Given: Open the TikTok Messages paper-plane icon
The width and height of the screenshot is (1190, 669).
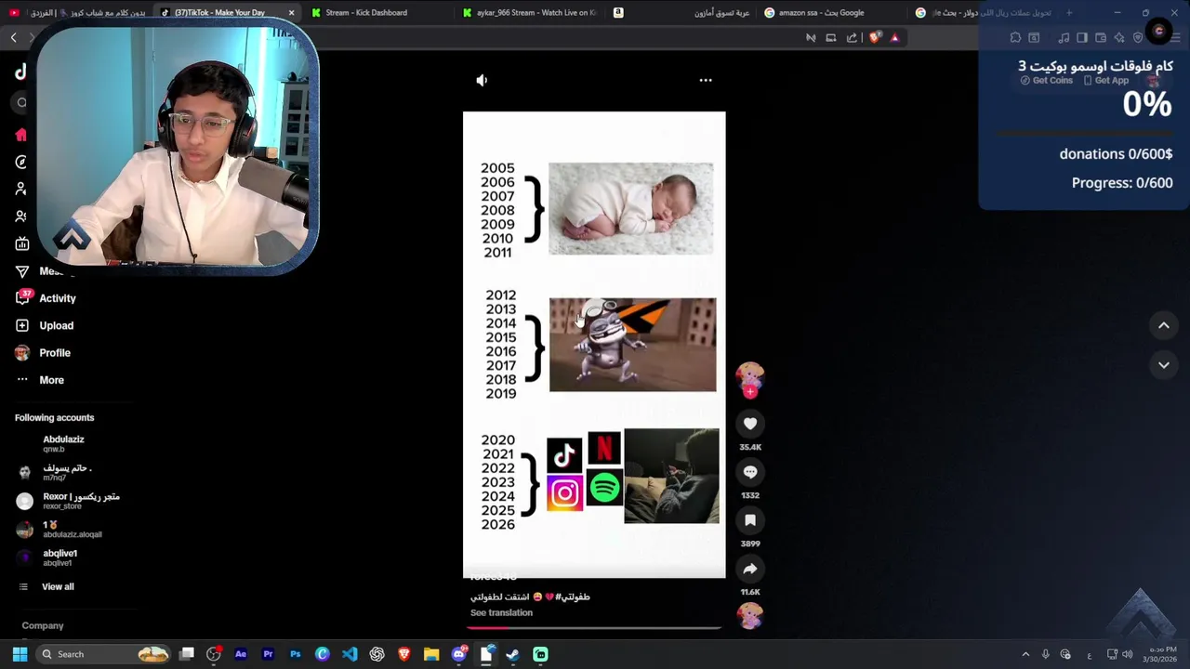Looking at the screenshot, I should click(x=21, y=271).
